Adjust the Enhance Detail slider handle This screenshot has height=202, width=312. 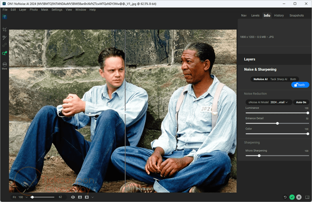click(277, 123)
